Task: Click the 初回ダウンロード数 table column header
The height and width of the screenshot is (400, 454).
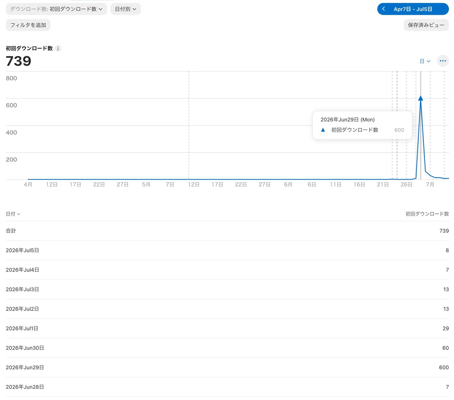Action: [427, 214]
